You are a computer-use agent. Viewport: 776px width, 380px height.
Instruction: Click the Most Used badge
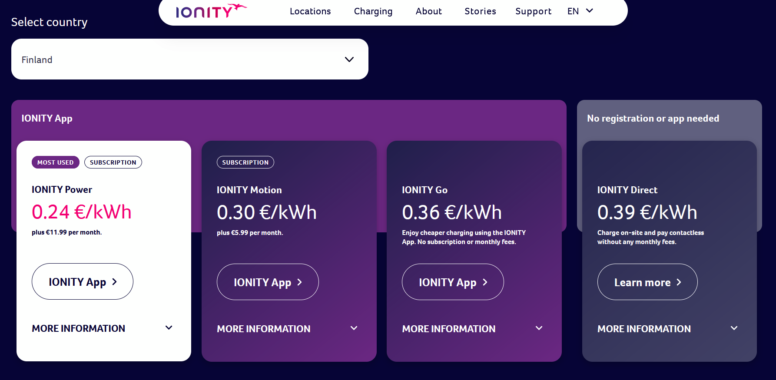coord(56,162)
